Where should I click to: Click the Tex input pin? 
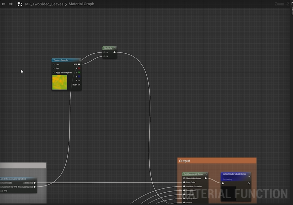(54, 68)
